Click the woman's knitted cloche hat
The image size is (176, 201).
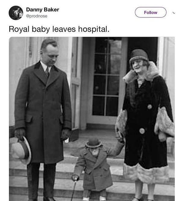coord(138,55)
